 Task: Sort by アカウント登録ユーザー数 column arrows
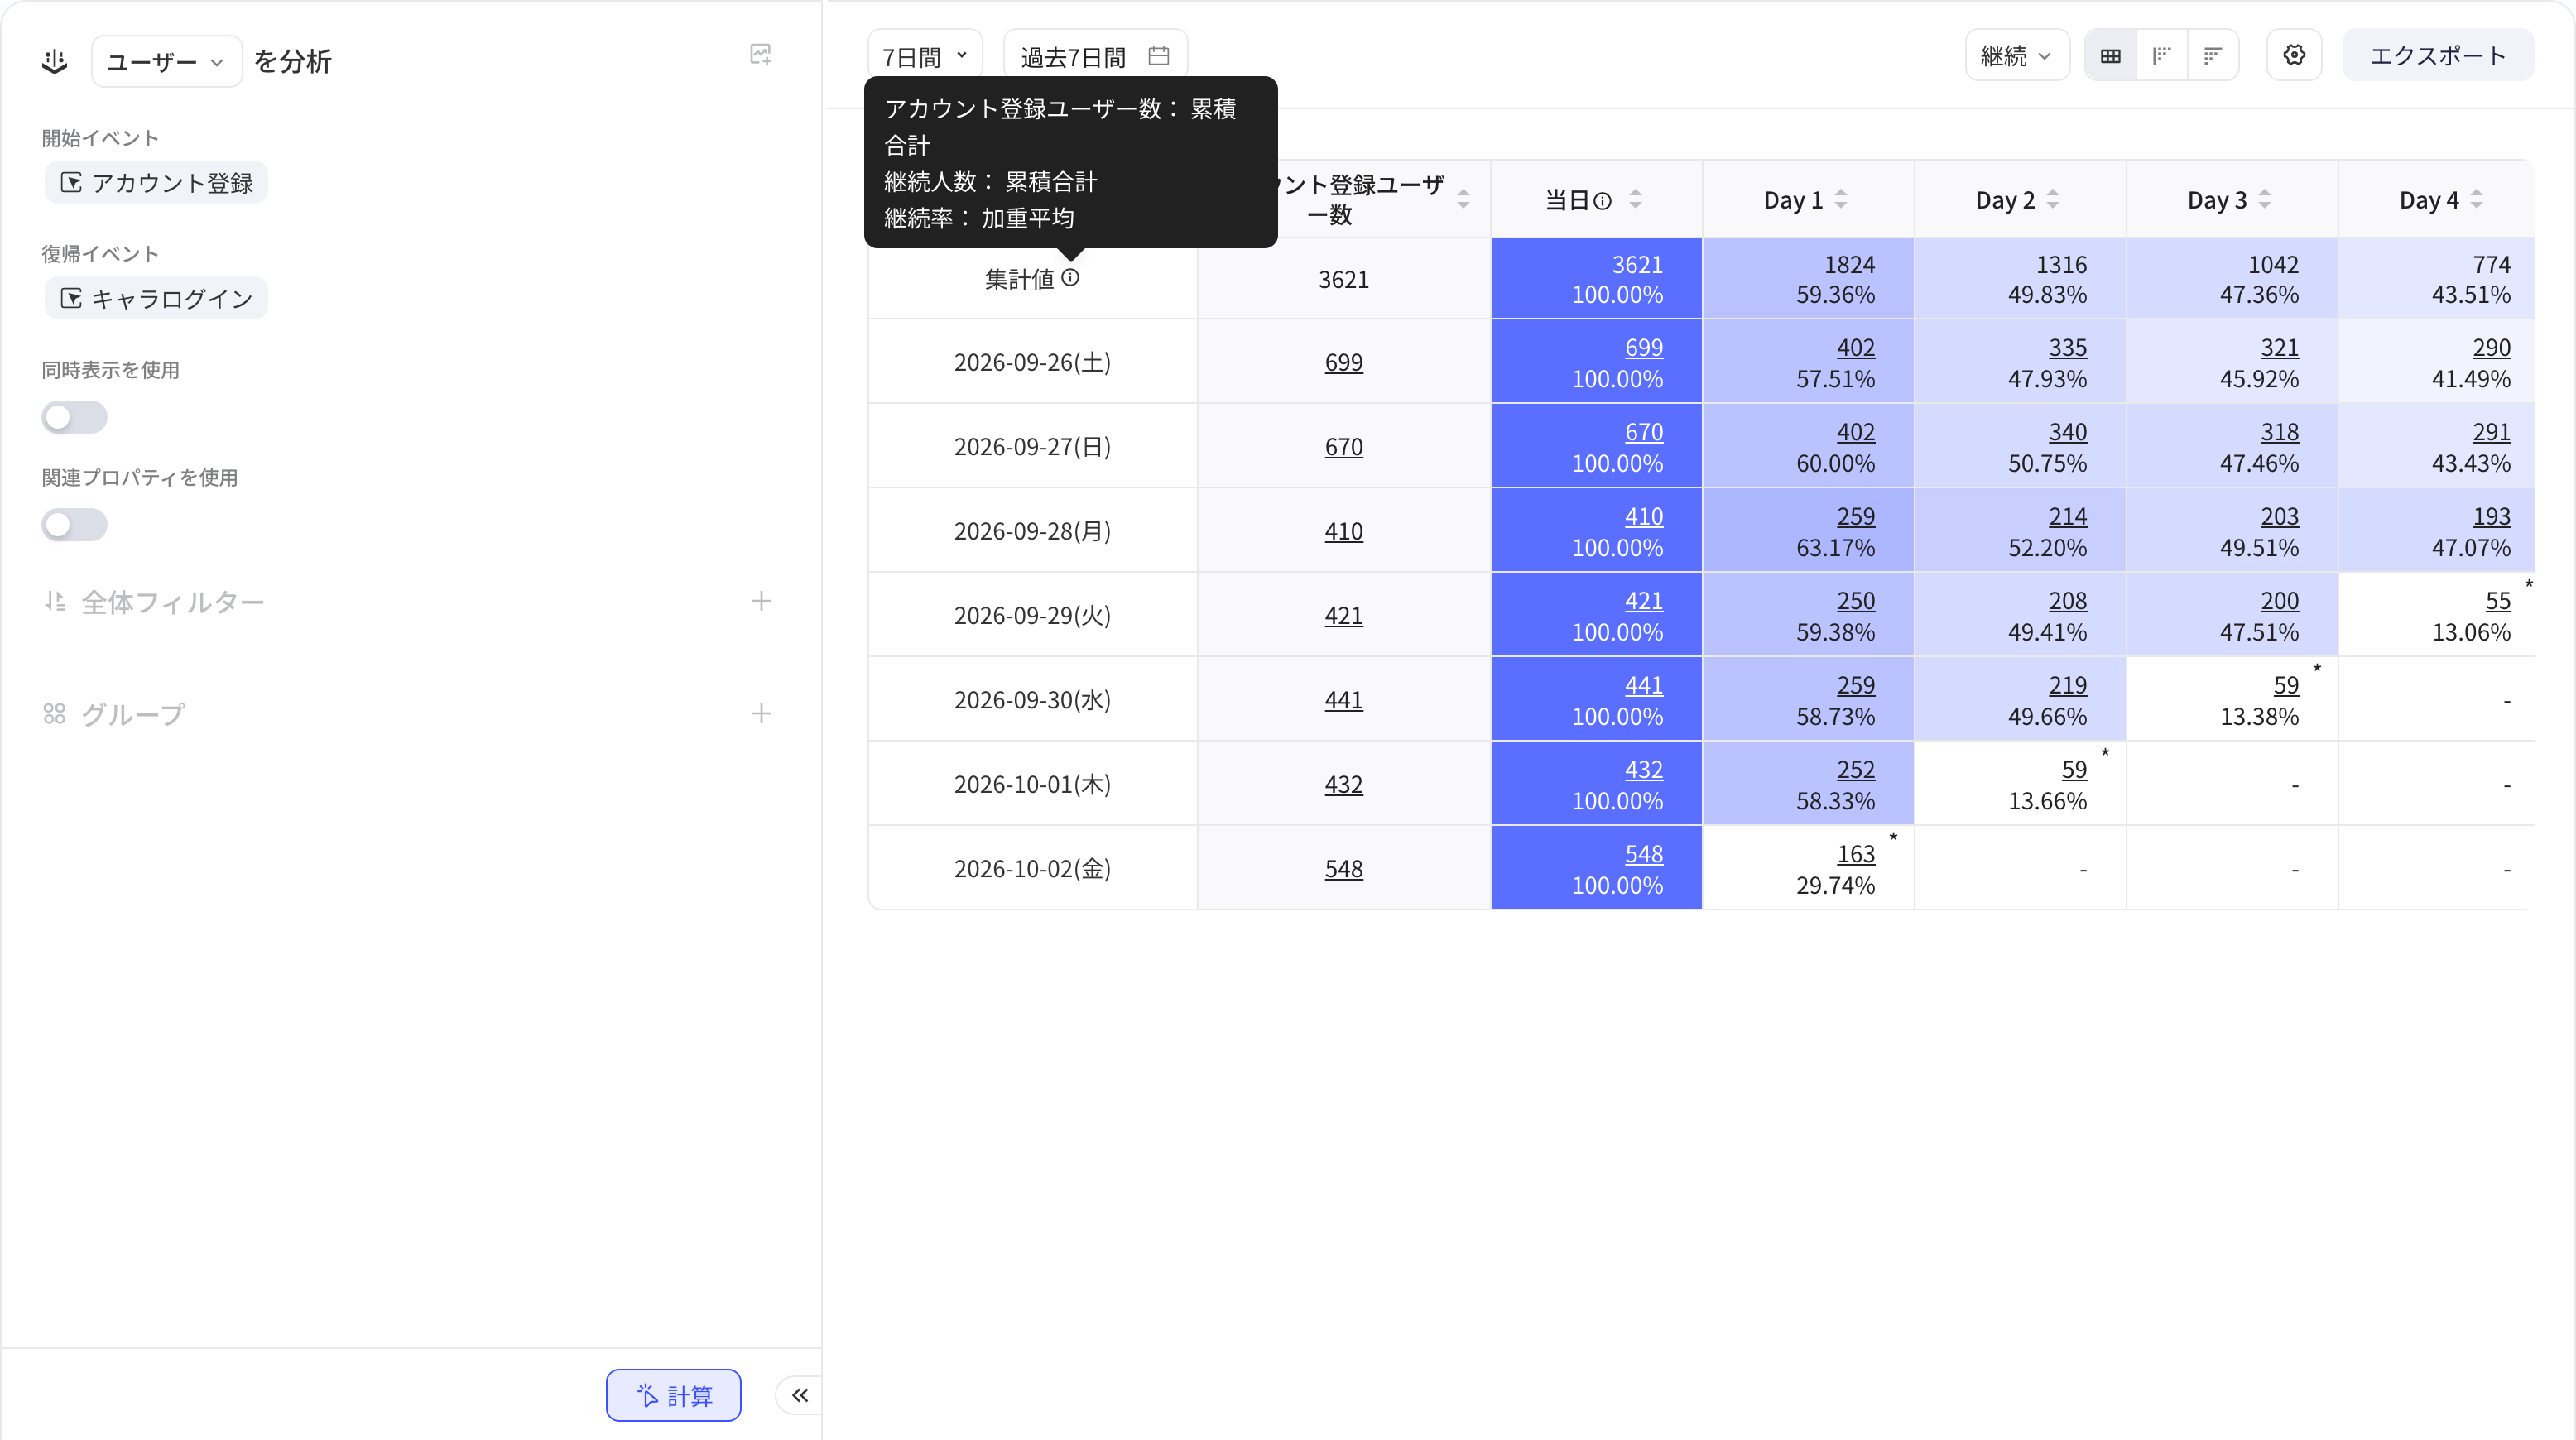coord(1463,200)
